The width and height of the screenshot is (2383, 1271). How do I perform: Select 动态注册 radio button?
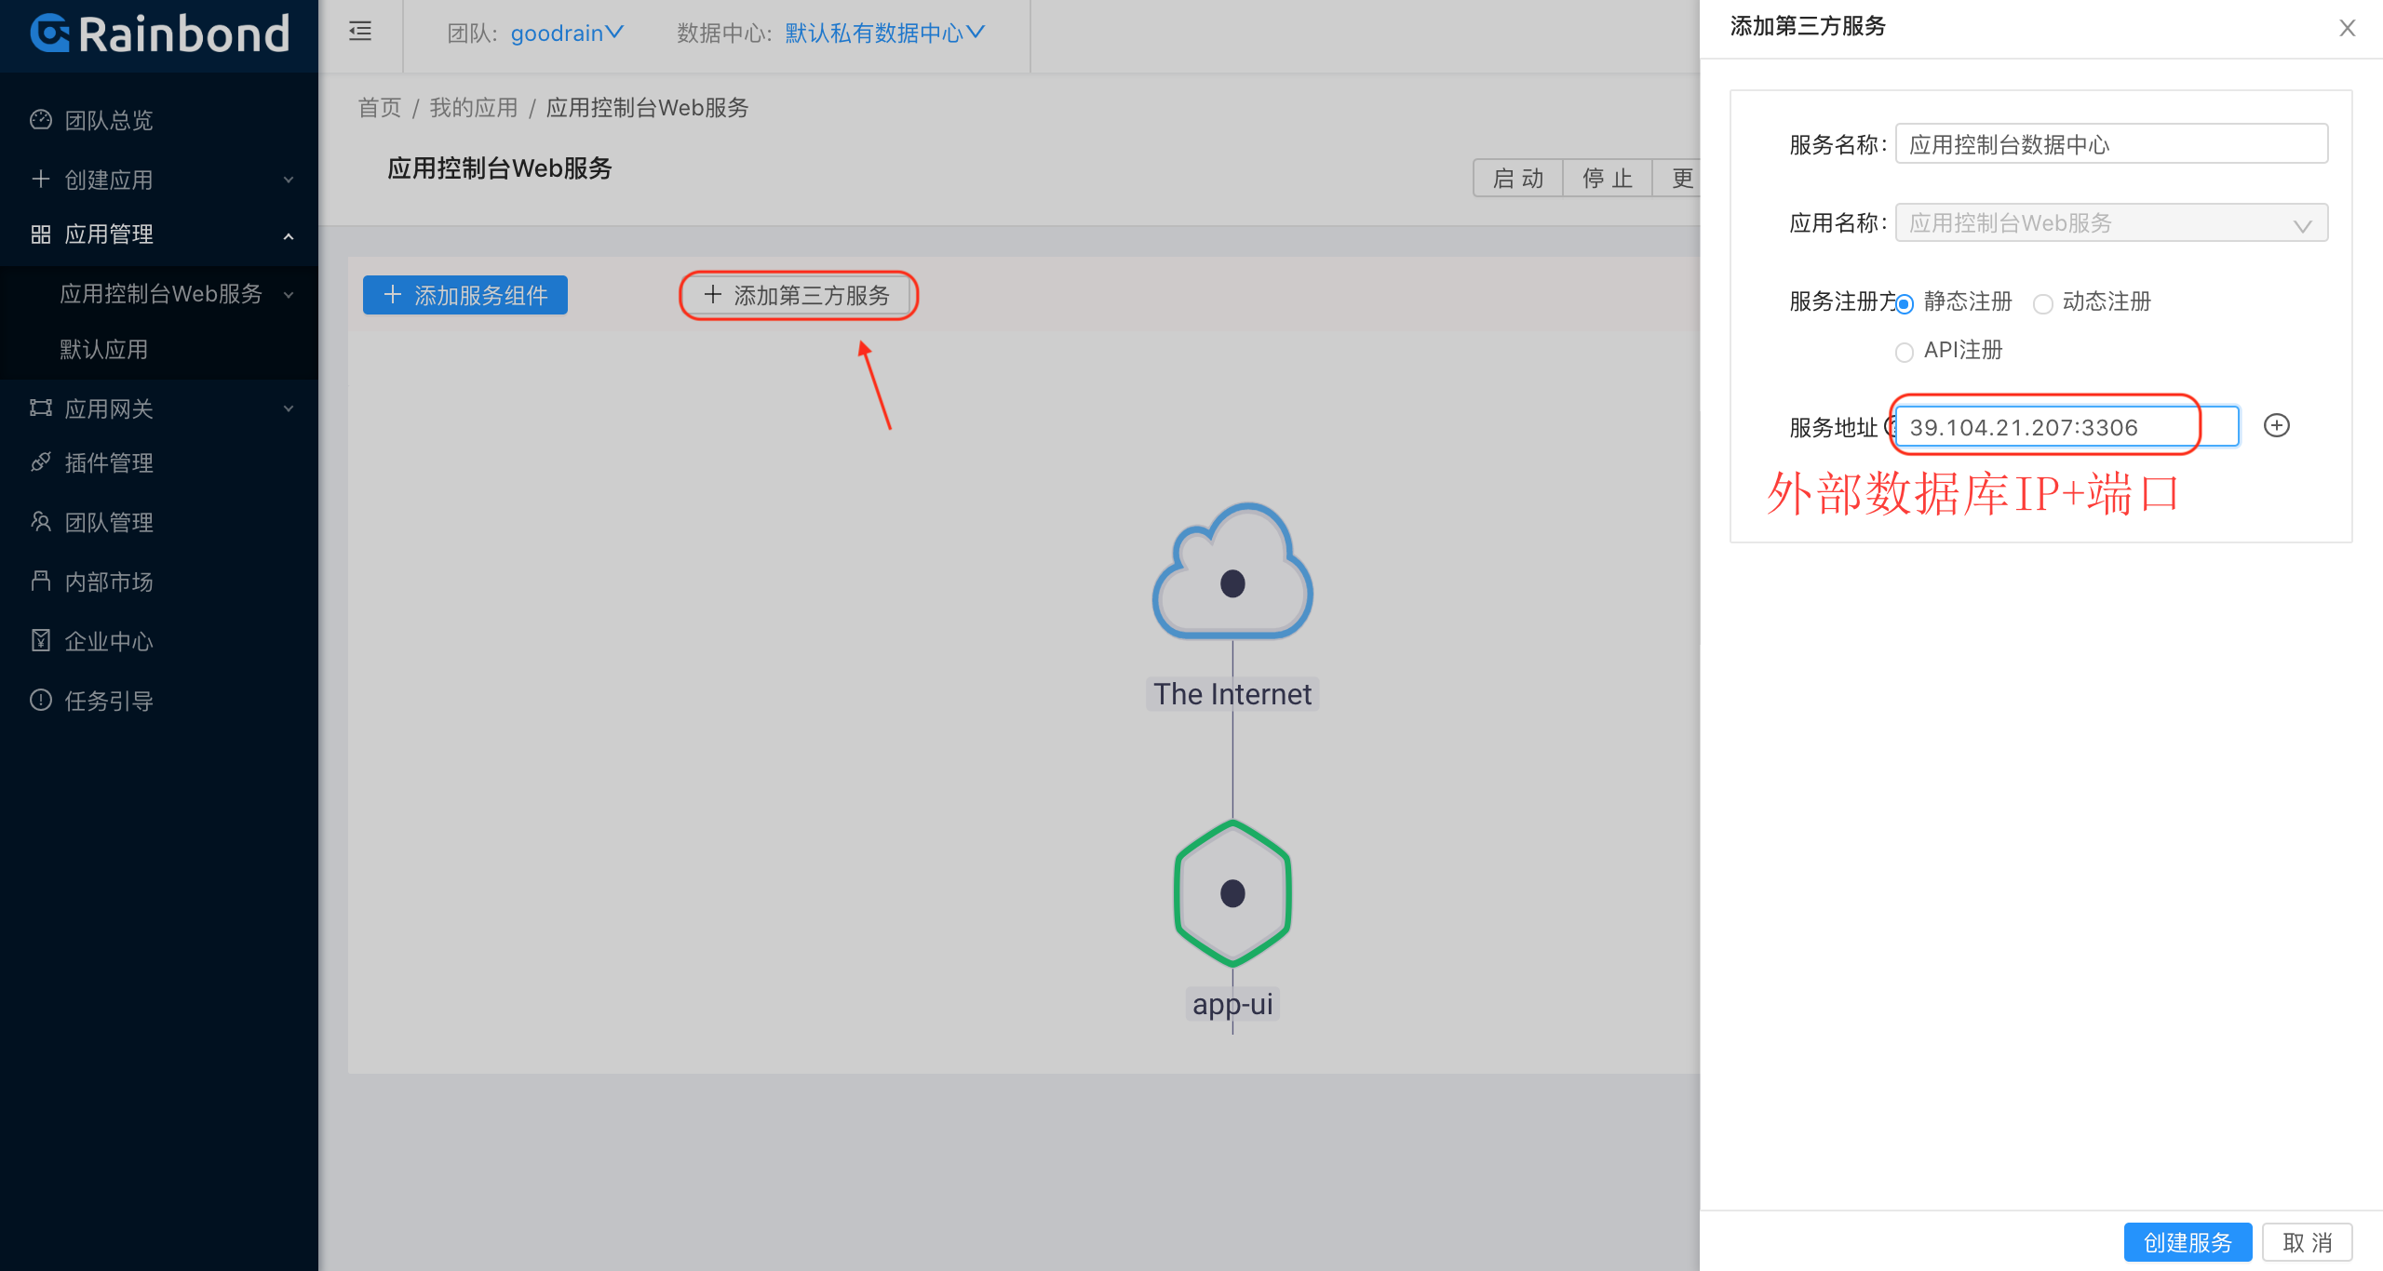tap(2046, 301)
